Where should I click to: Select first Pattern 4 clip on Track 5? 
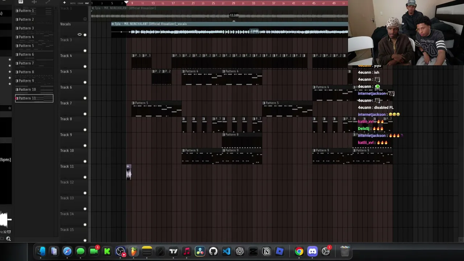[x=202, y=78]
